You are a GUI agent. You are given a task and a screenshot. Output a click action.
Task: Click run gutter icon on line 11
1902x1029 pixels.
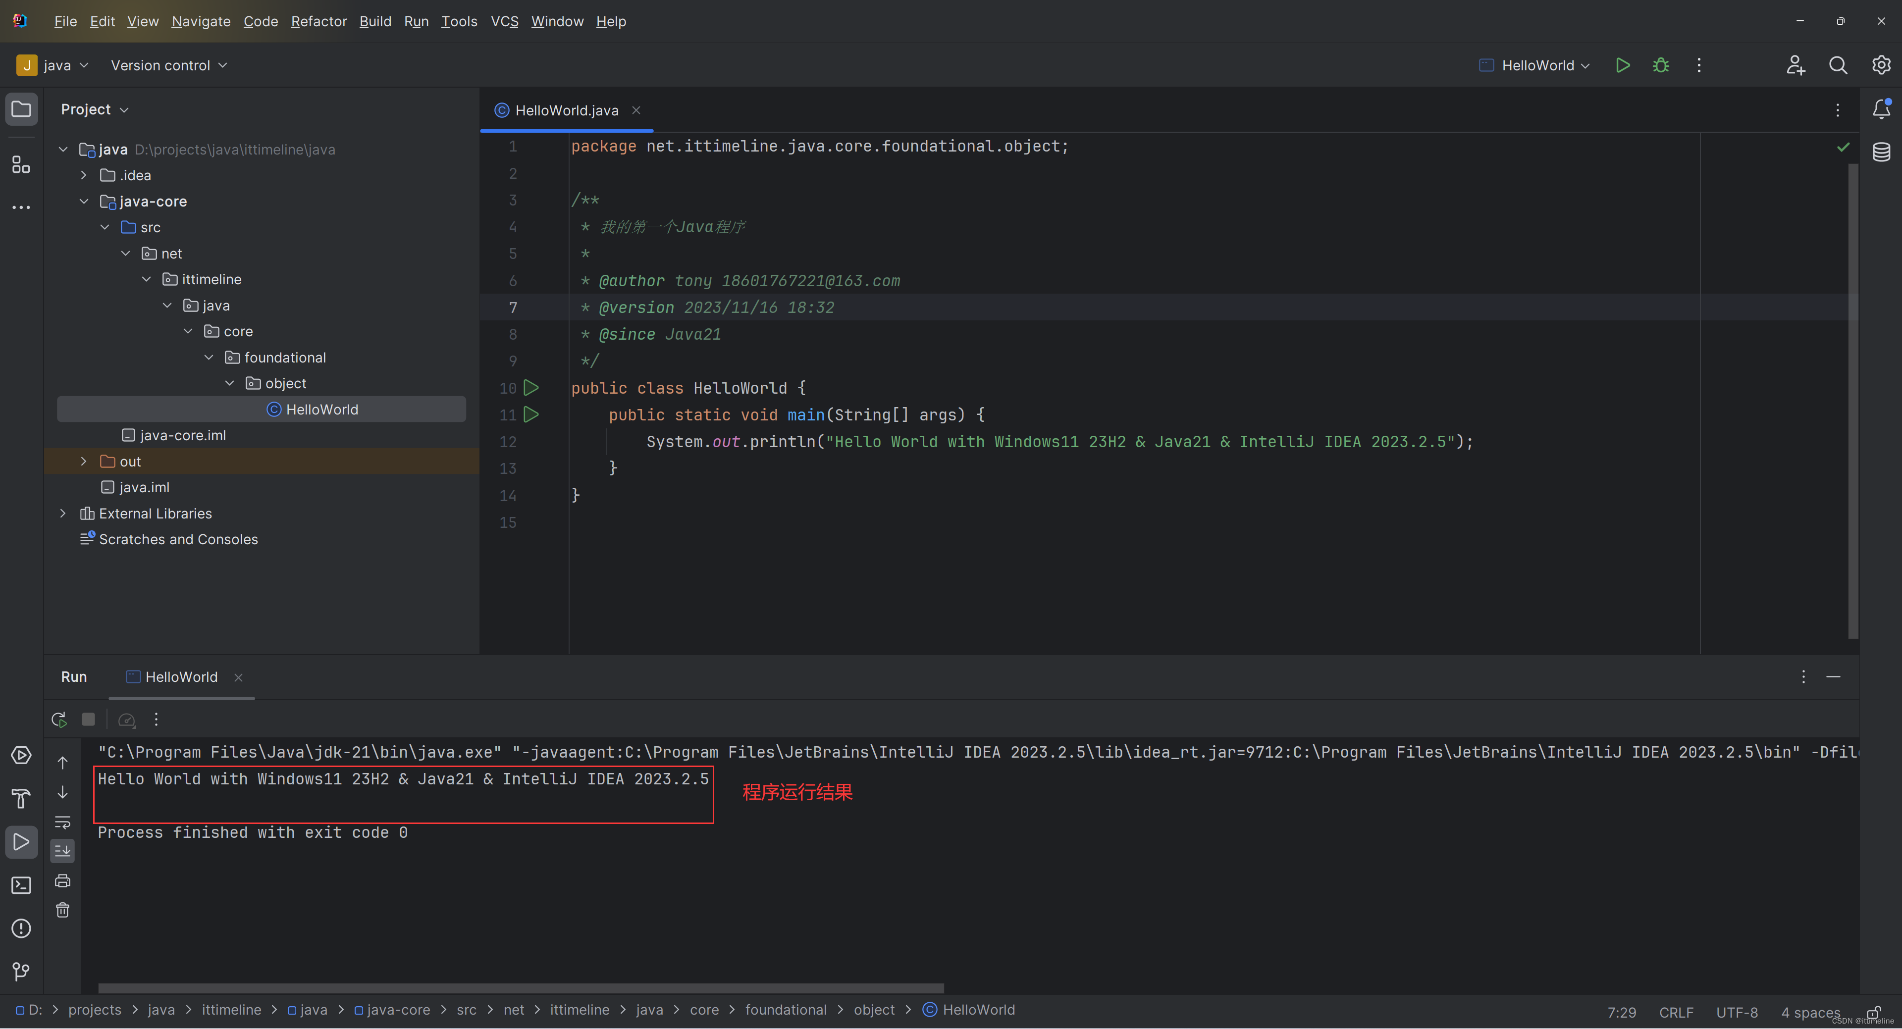pos(531,414)
